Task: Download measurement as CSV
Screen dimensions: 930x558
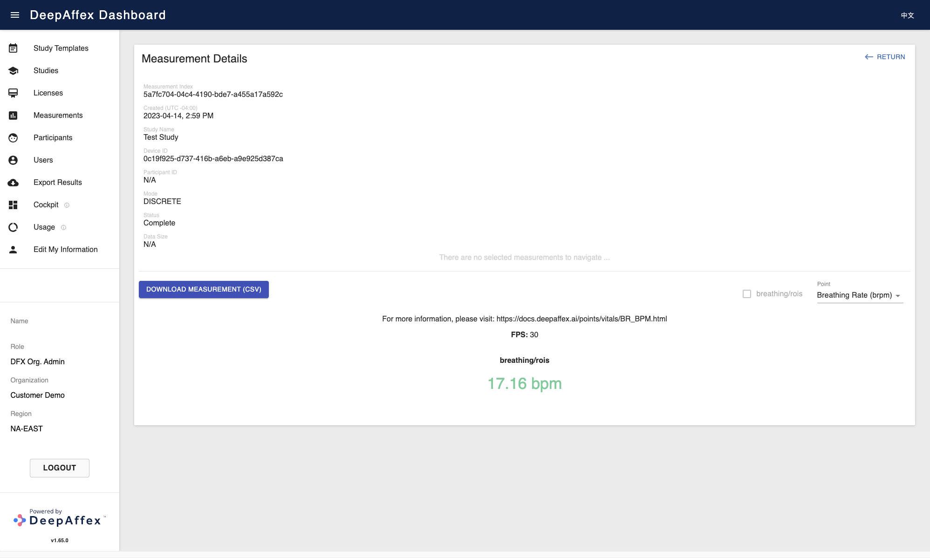Action: [x=204, y=289]
